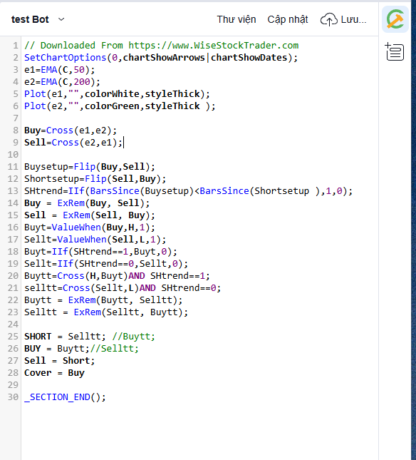Click Buyt=ValueWhen(Buy,H,1); line

pyautogui.click(x=90, y=228)
